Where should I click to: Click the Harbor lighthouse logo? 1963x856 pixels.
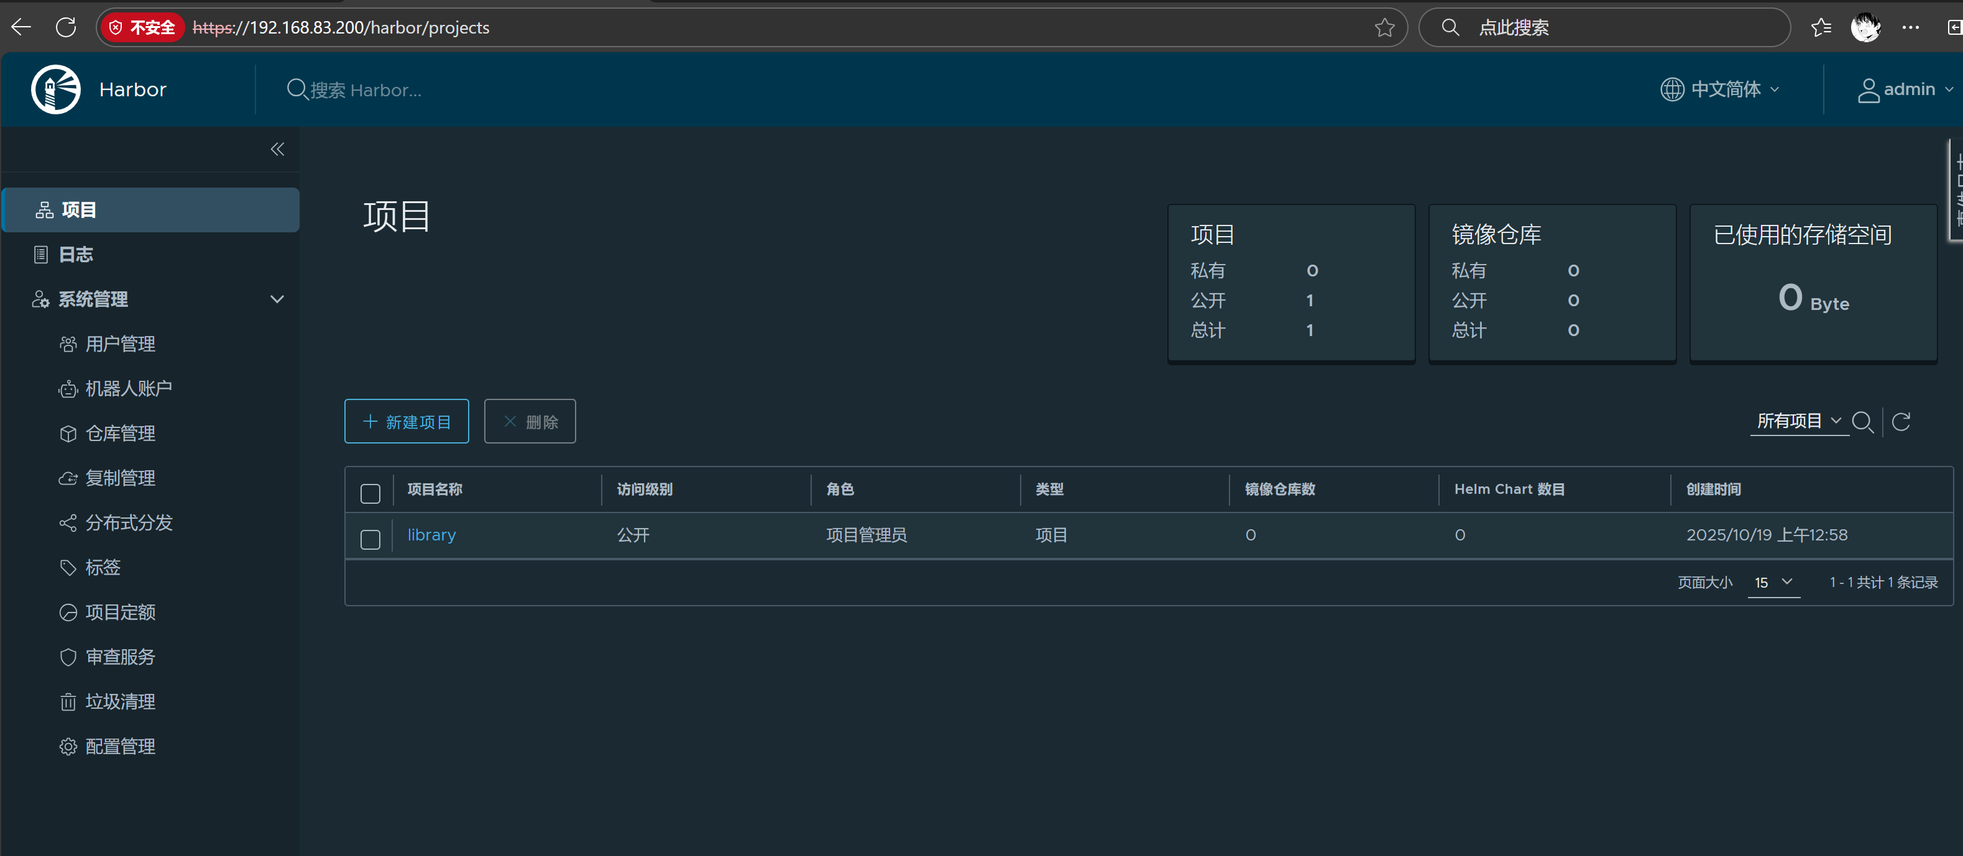[55, 89]
